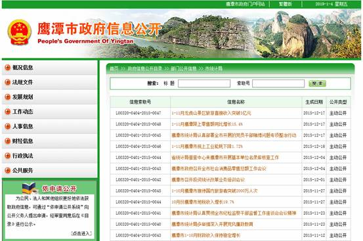Expand the 公共服务 plus icon

tap(7, 170)
